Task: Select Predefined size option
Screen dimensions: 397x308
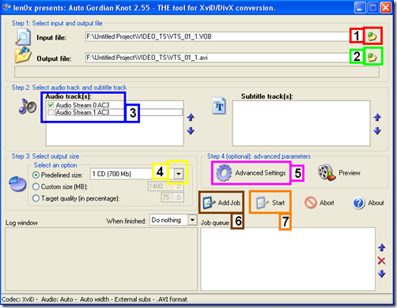Action: (x=36, y=175)
